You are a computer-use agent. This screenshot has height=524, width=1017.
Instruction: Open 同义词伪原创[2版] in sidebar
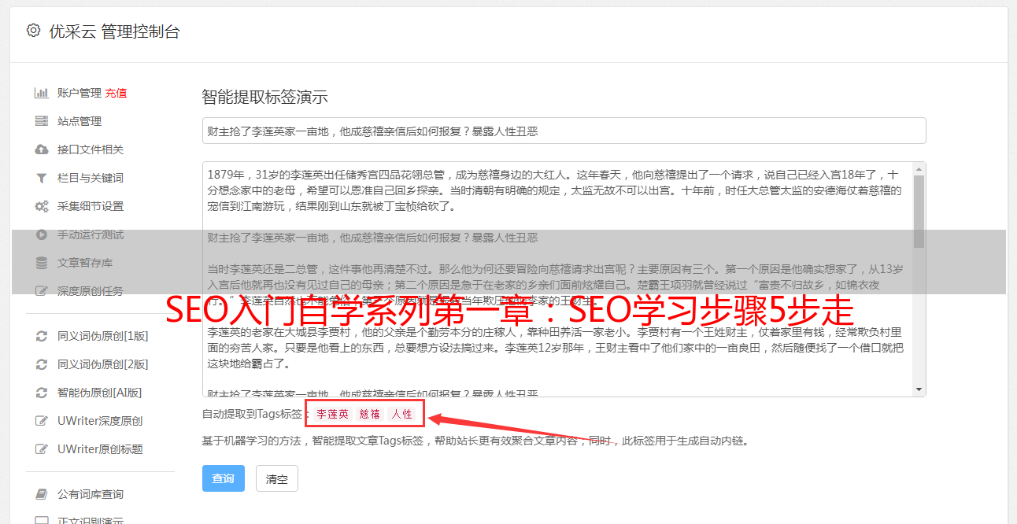[x=103, y=364]
